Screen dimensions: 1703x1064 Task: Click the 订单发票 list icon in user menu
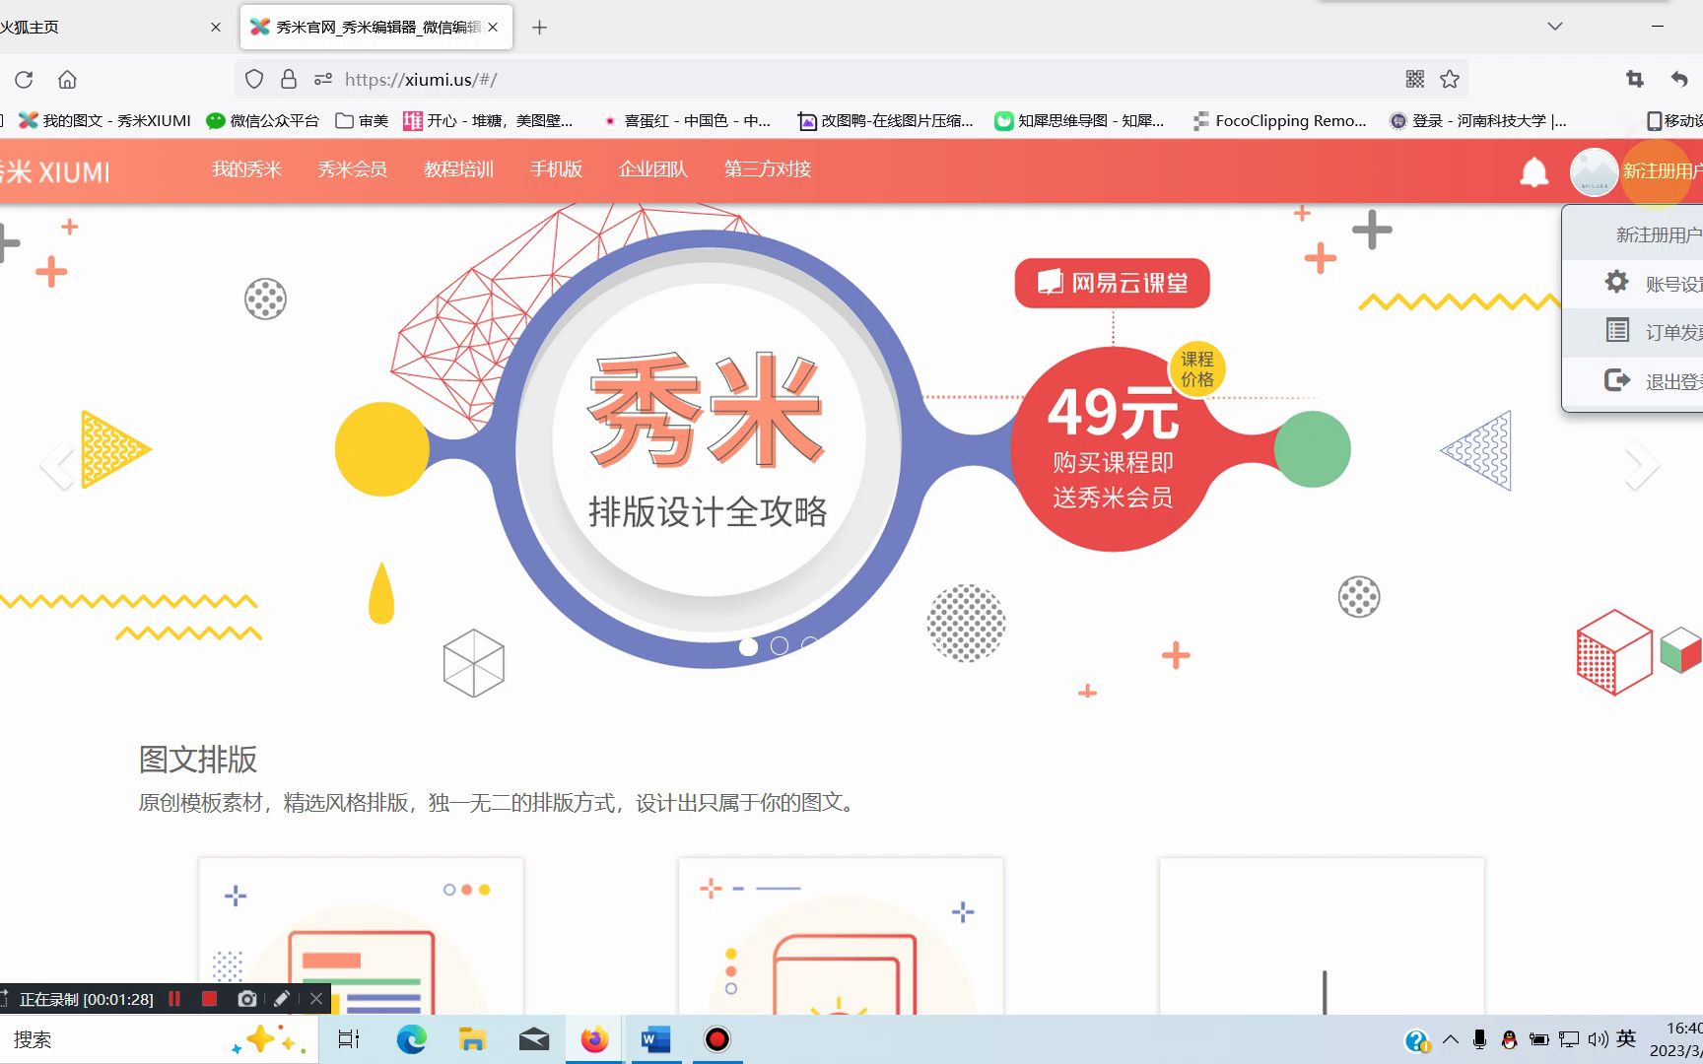[x=1617, y=331]
